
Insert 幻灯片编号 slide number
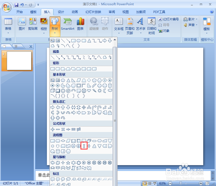(x=168, y=19)
